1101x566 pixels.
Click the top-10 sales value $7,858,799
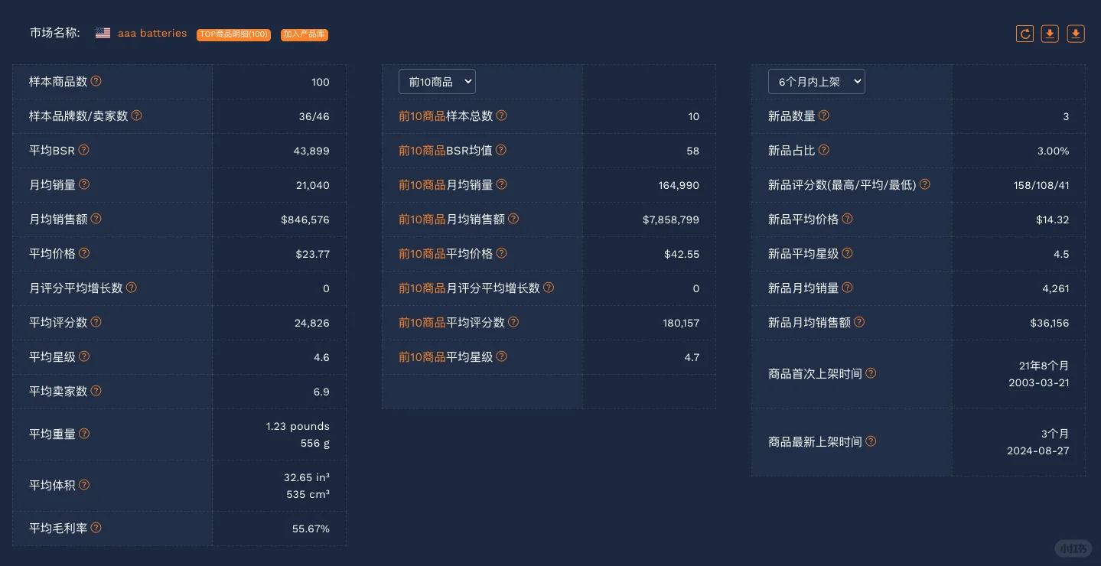pos(671,220)
